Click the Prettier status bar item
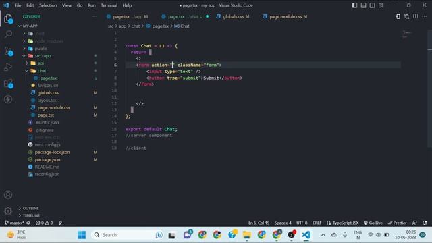This screenshot has height=243, width=432. [397, 223]
